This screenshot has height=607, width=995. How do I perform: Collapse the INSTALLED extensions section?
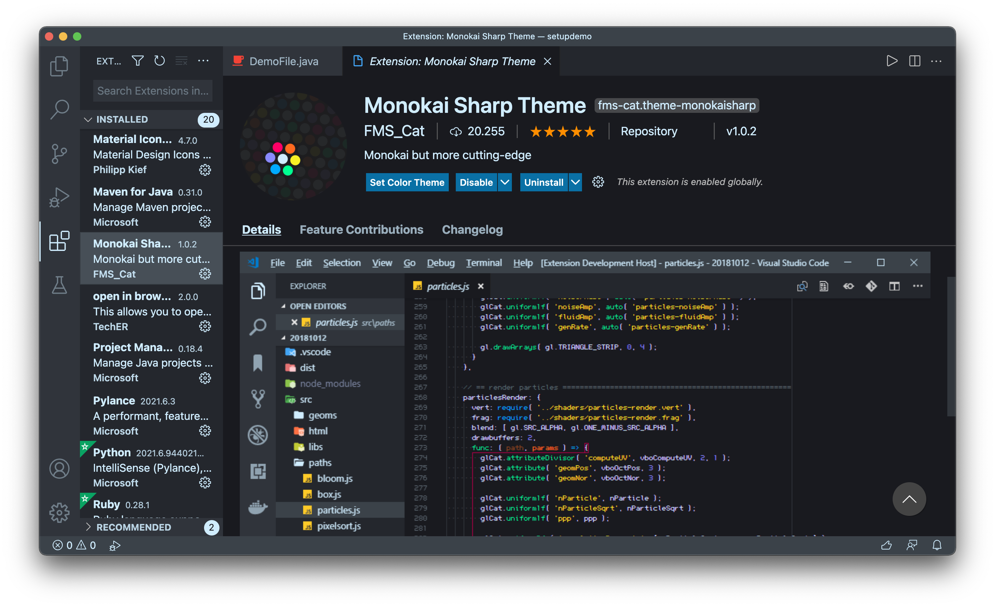pos(151,120)
